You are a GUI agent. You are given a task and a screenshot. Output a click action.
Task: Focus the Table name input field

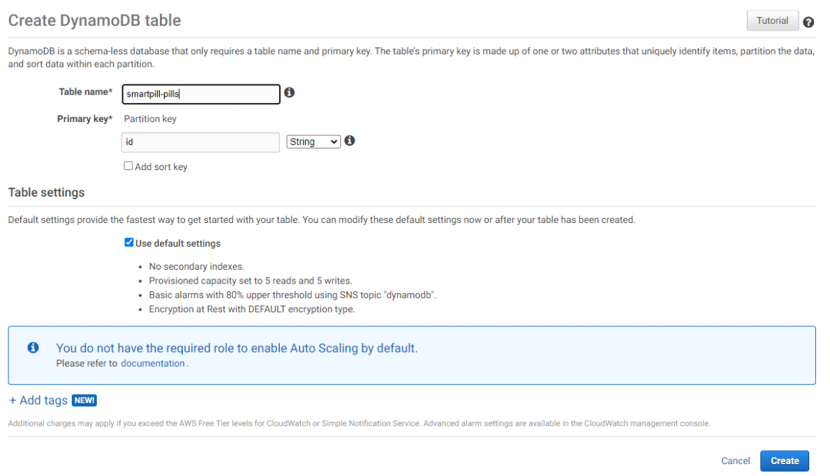200,94
